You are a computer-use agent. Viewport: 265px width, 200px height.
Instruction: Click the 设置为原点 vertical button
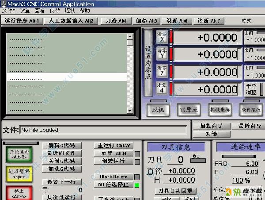(x=148, y=62)
